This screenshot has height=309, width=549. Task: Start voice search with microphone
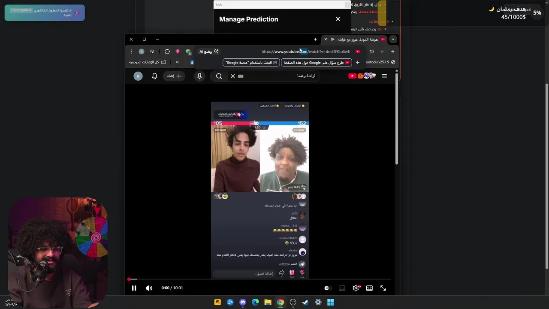199,76
